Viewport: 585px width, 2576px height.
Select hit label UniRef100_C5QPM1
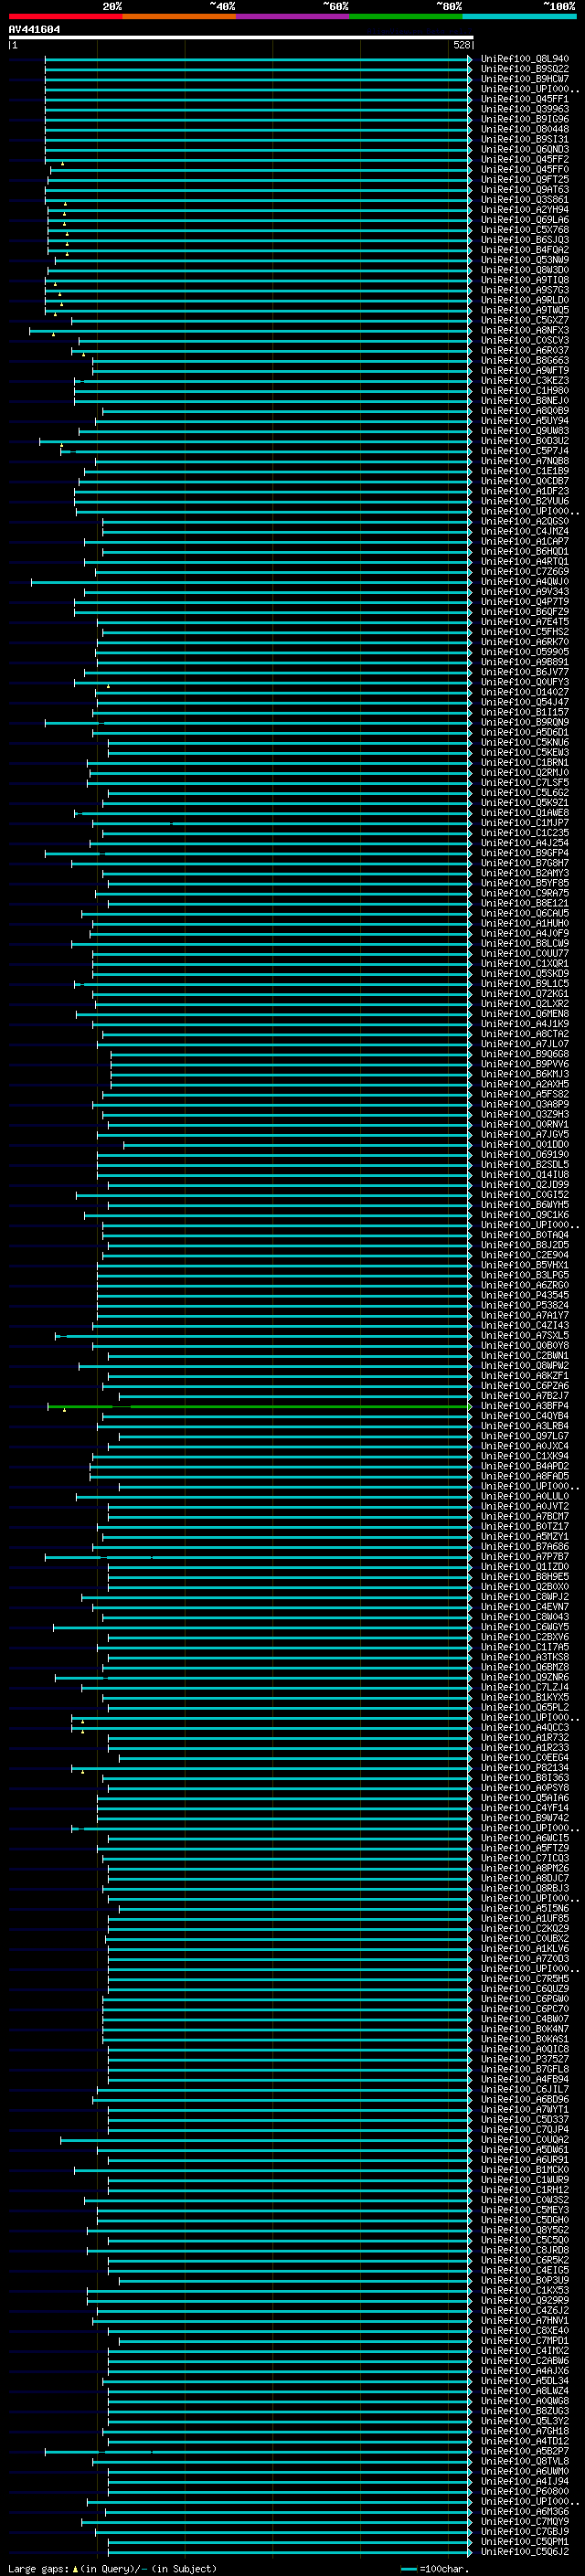[x=525, y=2542]
